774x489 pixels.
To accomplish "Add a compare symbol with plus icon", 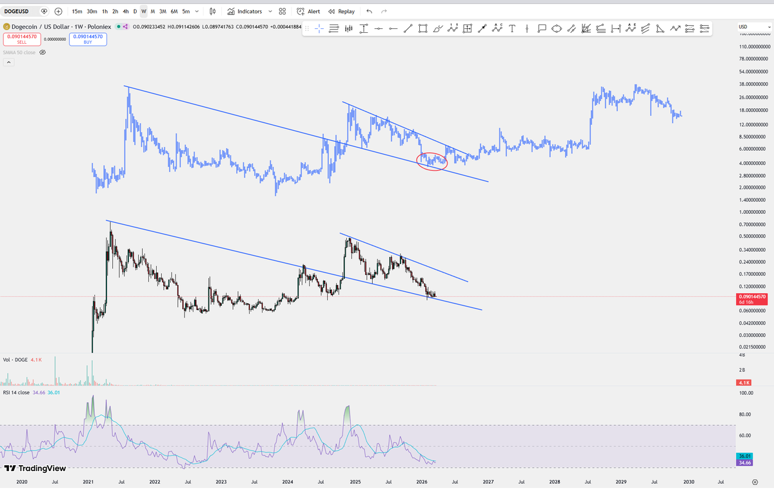I will [59, 11].
